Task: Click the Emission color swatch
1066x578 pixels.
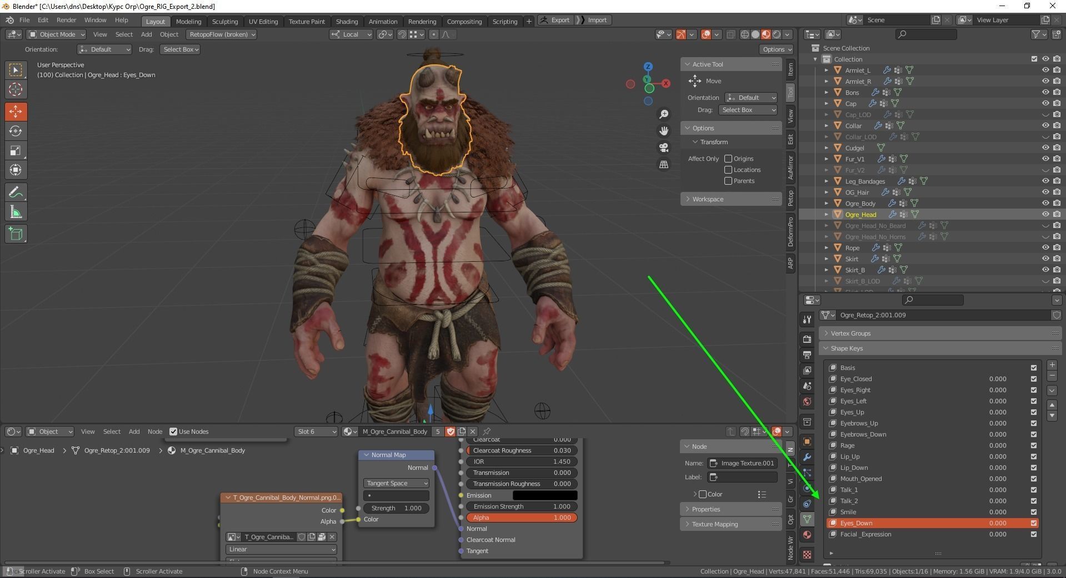Action: (544, 495)
